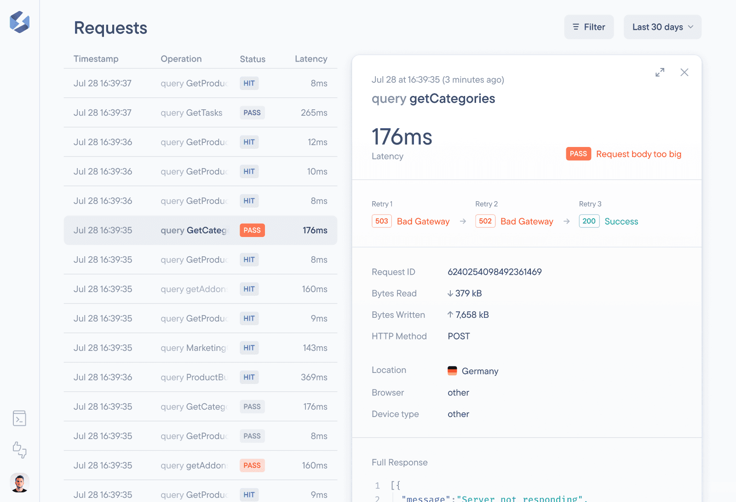This screenshot has width=736, height=502.
Task: Open the terminal console icon in sidebar
Action: (19, 418)
